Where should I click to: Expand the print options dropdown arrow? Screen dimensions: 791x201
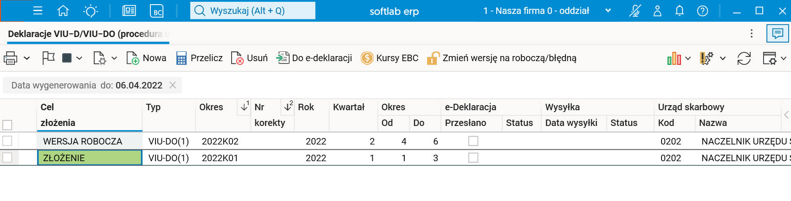[27, 58]
